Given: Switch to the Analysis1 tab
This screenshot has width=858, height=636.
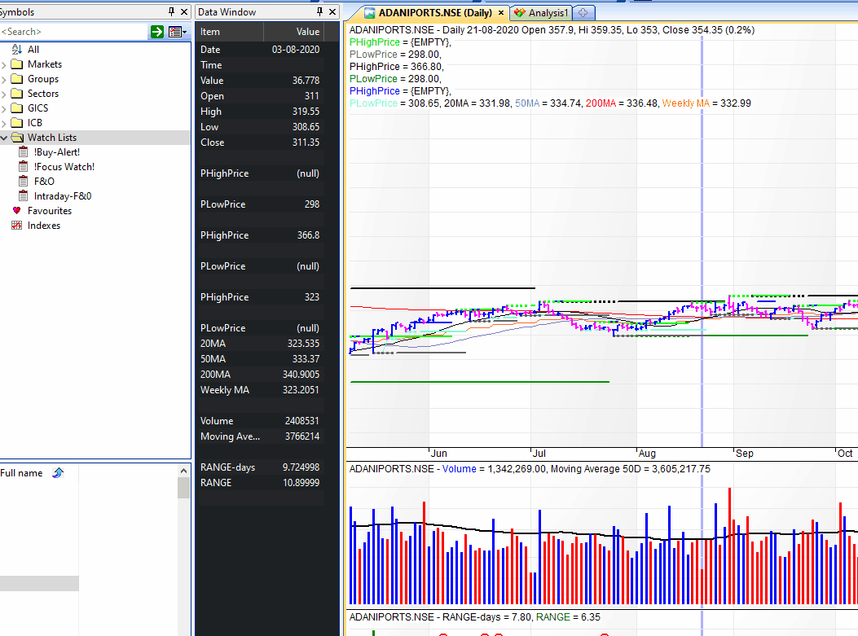Looking at the screenshot, I should (542, 12).
